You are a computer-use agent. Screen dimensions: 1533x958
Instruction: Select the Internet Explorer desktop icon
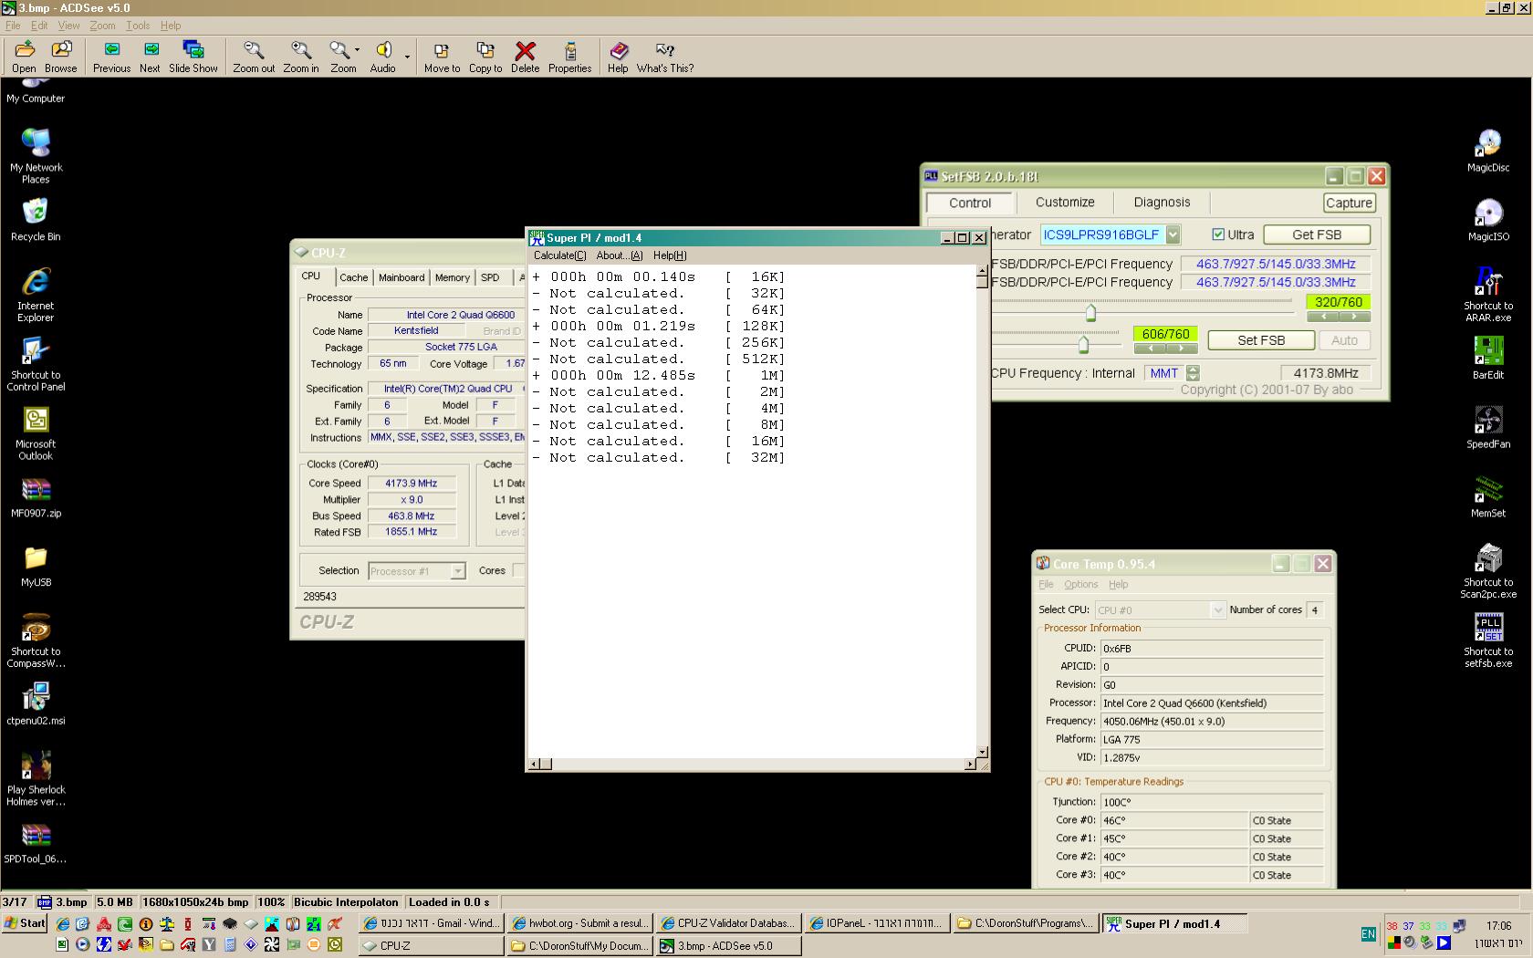pyautogui.click(x=36, y=295)
